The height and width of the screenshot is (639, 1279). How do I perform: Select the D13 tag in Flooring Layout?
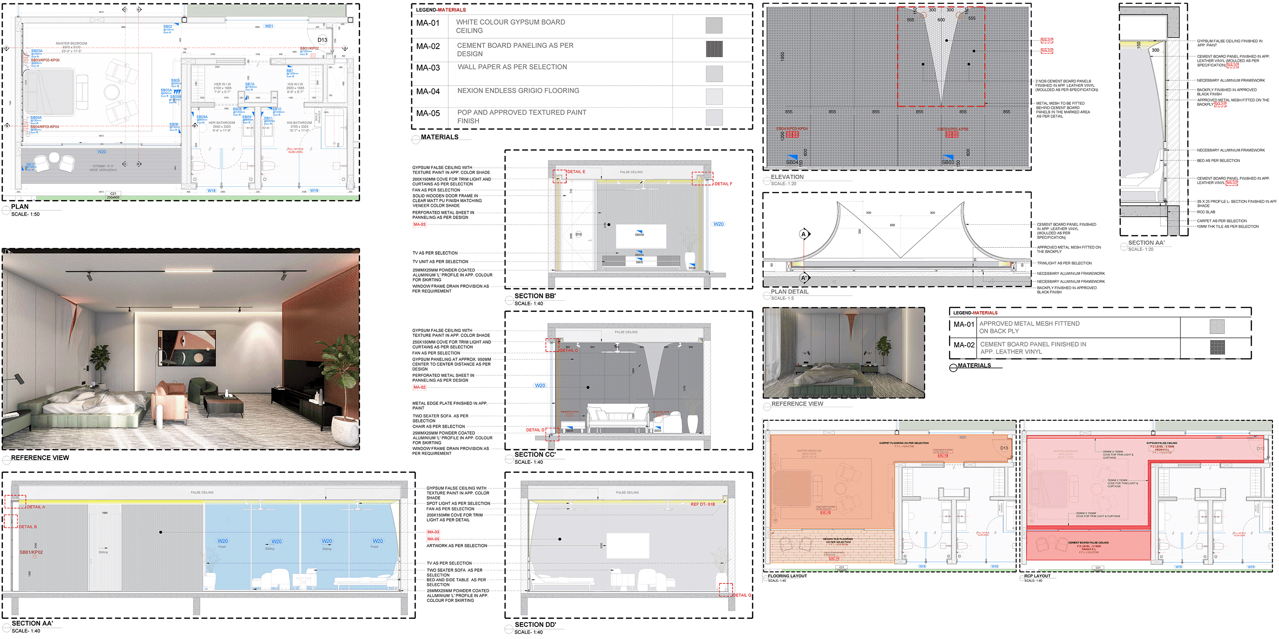[x=1004, y=448]
